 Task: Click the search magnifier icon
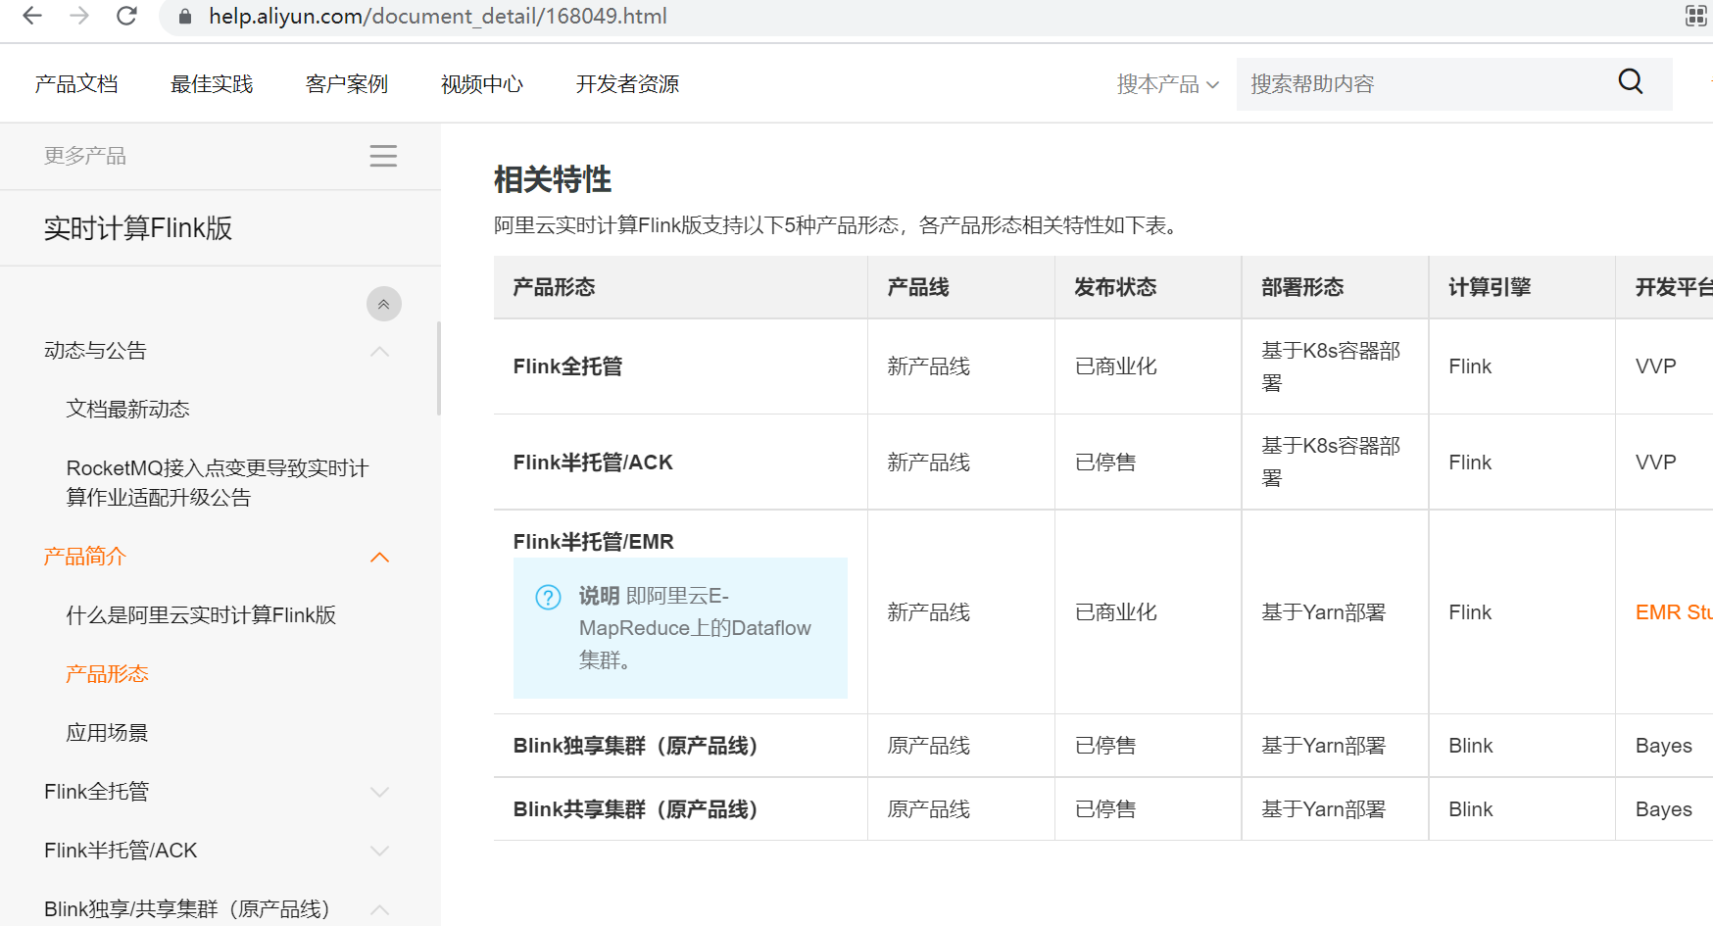(x=1630, y=82)
